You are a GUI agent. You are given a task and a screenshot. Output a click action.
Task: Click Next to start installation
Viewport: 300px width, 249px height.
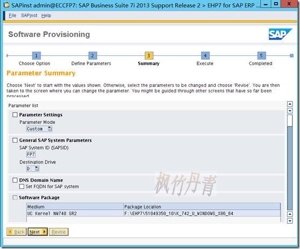tap(38, 232)
